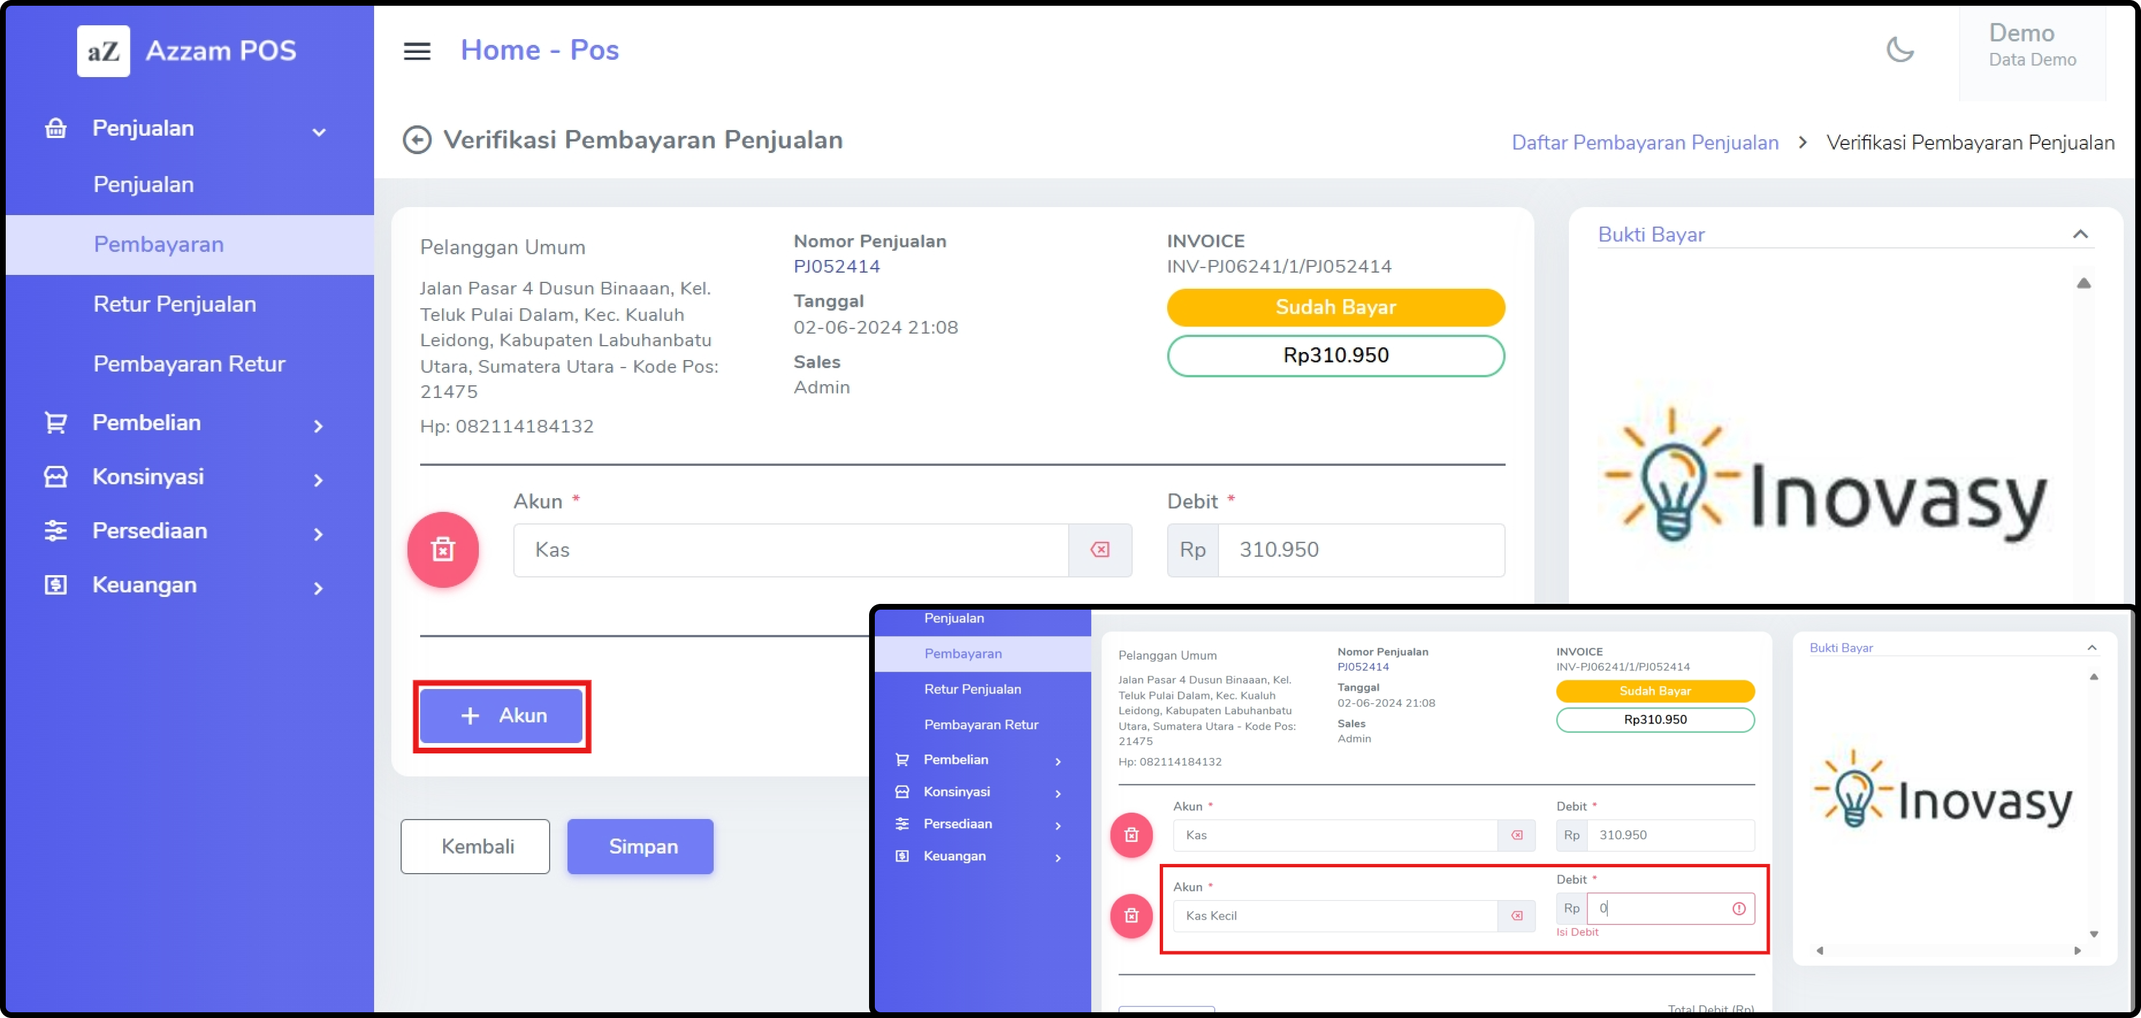Screen dimensions: 2141x1018
Task: Click the Keuangan finance icon
Action: click(56, 584)
